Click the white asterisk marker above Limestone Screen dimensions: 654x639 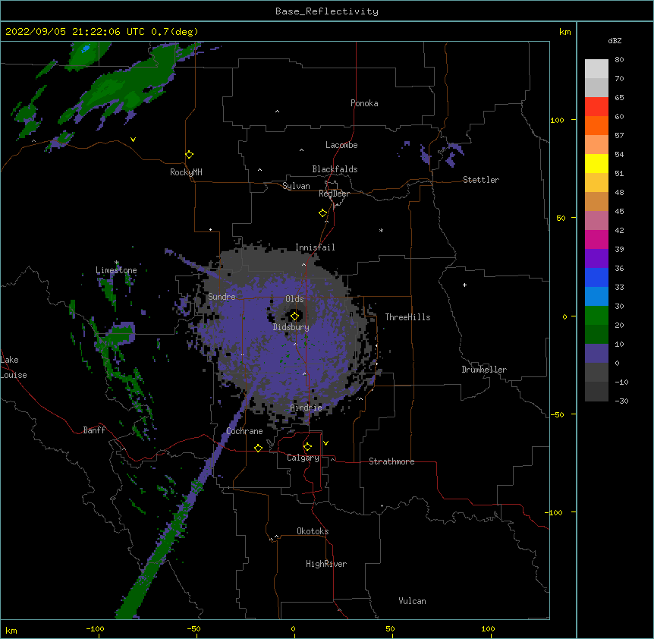click(116, 263)
